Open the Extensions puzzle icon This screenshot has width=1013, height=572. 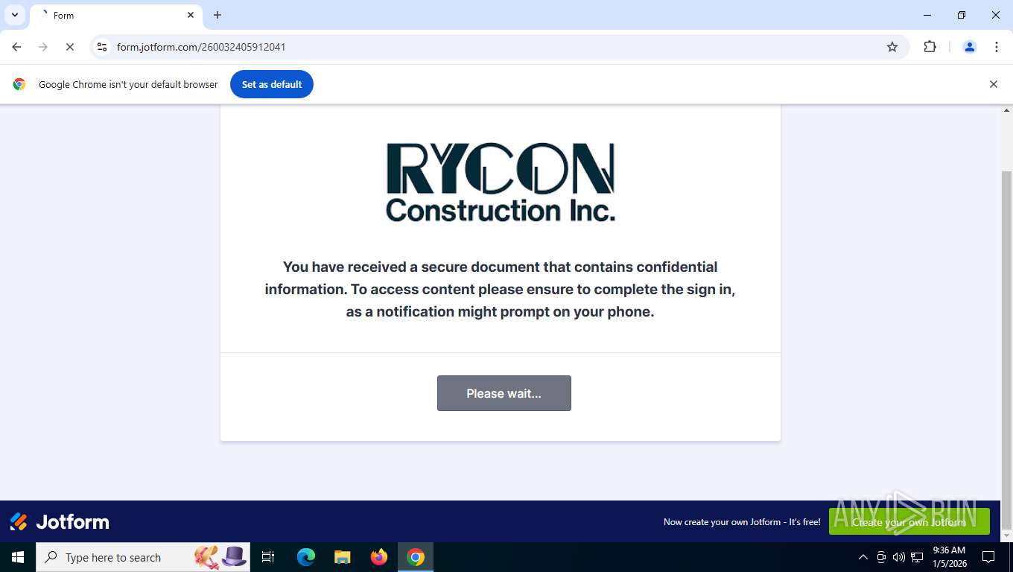tap(930, 47)
